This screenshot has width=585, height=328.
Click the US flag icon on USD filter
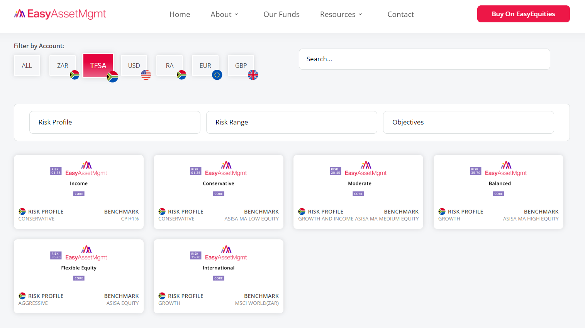coord(146,75)
